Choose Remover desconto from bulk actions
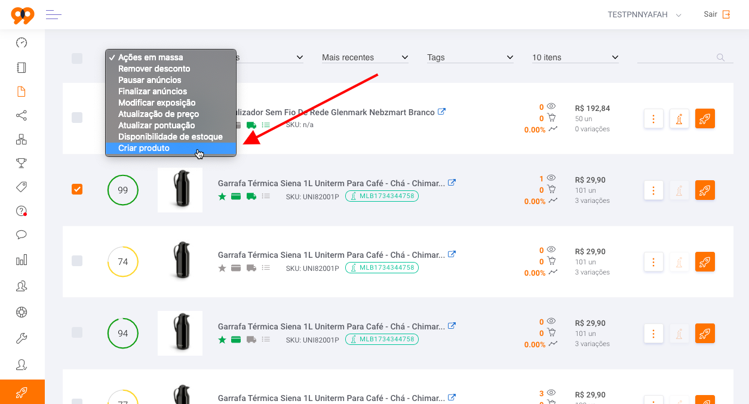This screenshot has width=749, height=404. tap(171, 69)
